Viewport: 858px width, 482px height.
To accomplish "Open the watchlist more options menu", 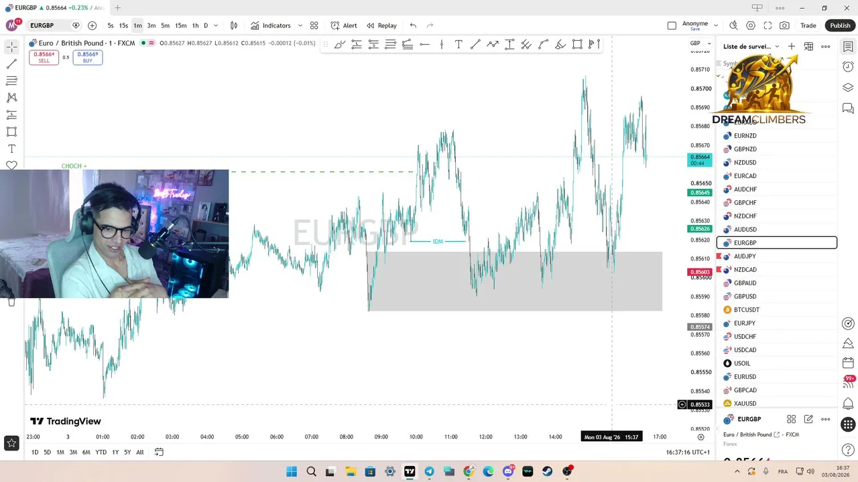I will click(x=826, y=46).
